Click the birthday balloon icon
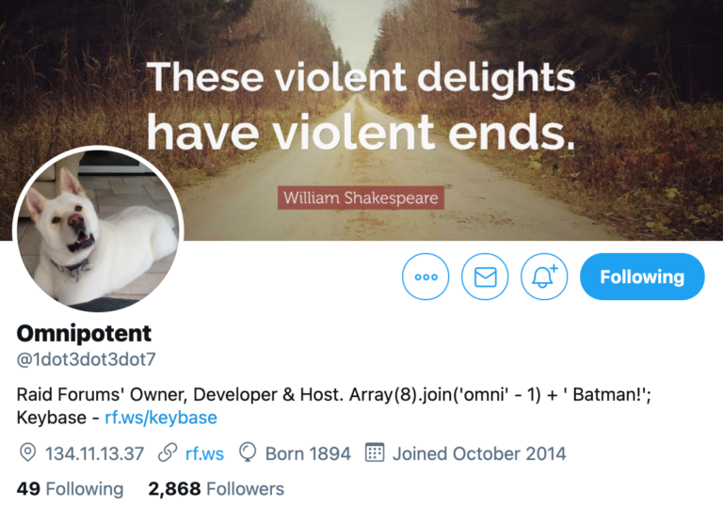The image size is (723, 506). pos(249,453)
